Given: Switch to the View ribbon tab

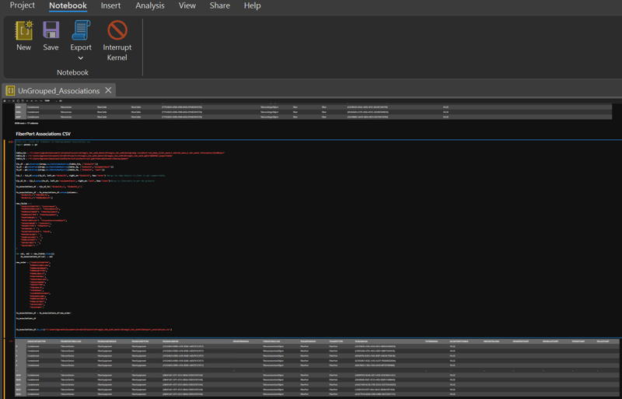Looking at the screenshot, I should pyautogui.click(x=187, y=5).
